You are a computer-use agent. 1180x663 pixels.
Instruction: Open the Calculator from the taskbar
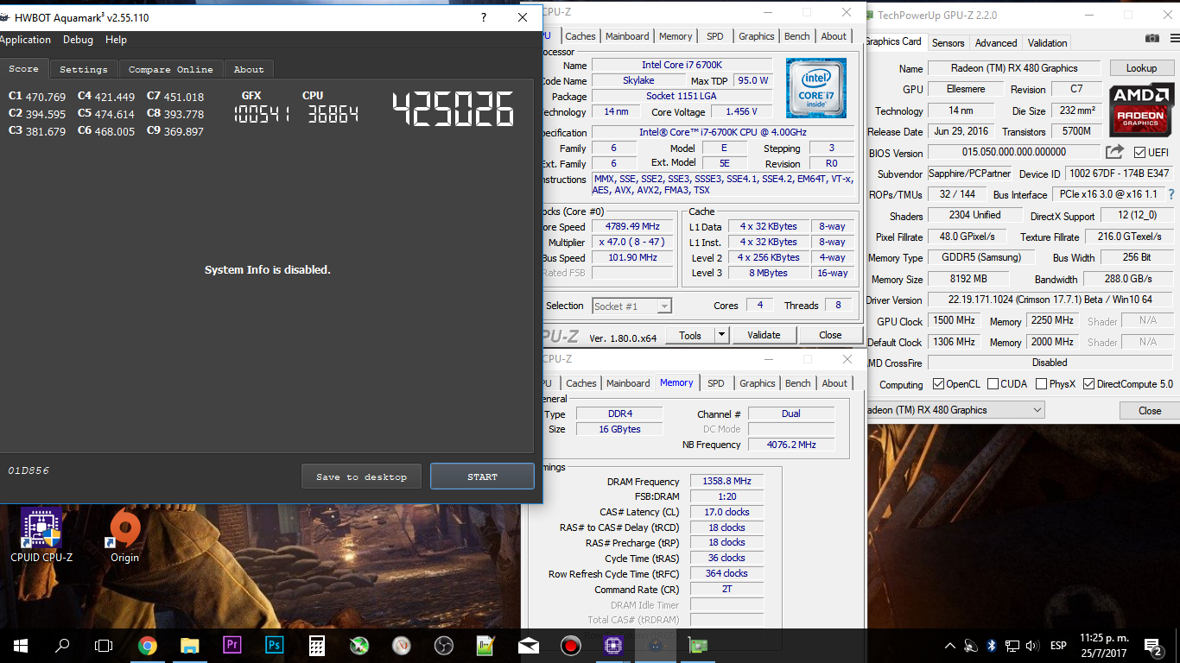pyautogui.click(x=316, y=645)
